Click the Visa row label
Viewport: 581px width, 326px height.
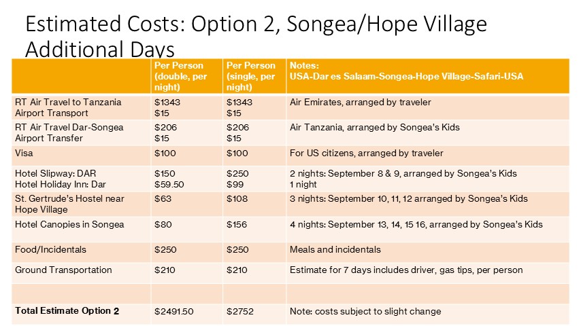pyautogui.click(x=24, y=153)
